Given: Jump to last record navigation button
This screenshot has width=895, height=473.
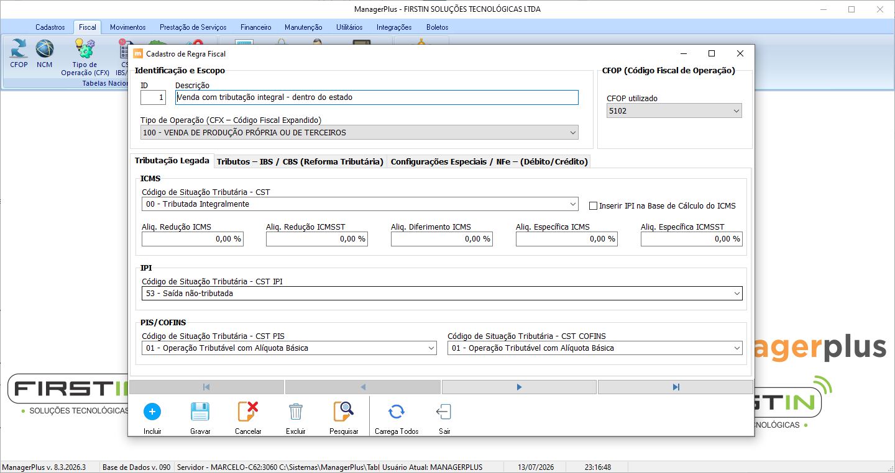Looking at the screenshot, I should pos(676,387).
